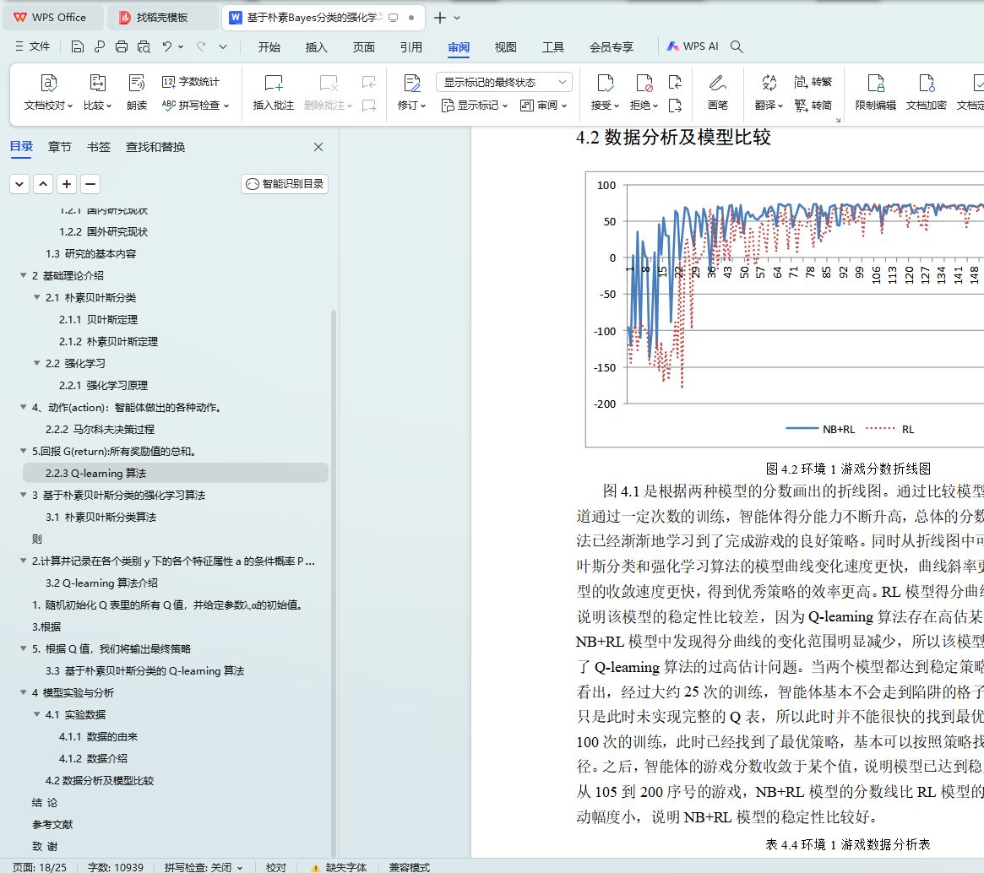Click the Print icon in quick toolbar
Screen dimensions: 984x873
(x=122, y=46)
